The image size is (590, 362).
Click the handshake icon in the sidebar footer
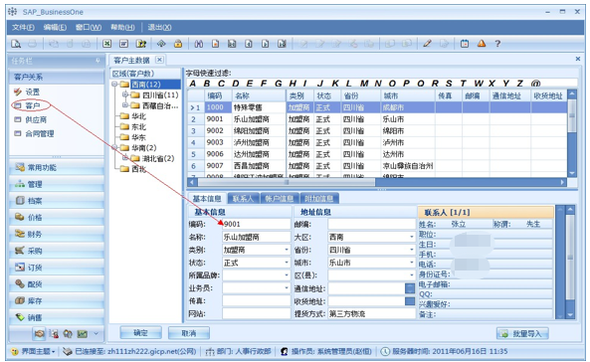click(39, 333)
